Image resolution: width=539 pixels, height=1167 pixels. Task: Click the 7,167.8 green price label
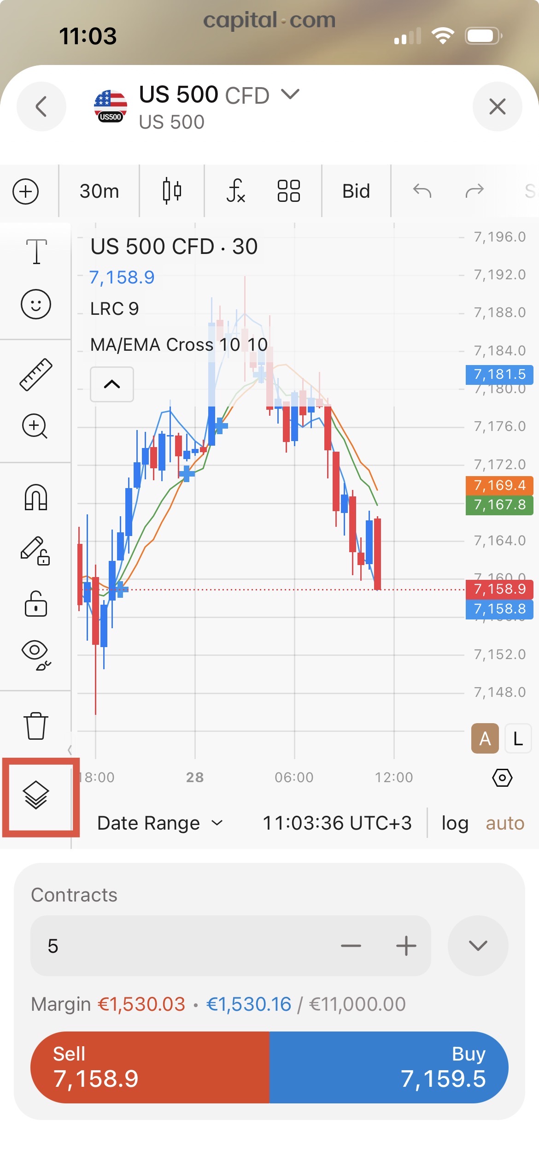pos(499,505)
